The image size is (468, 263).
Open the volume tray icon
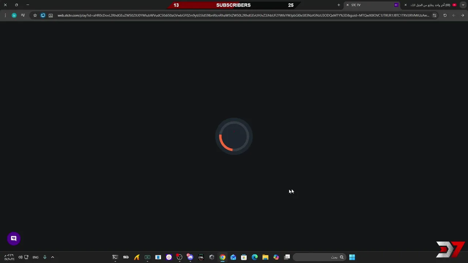point(20,257)
